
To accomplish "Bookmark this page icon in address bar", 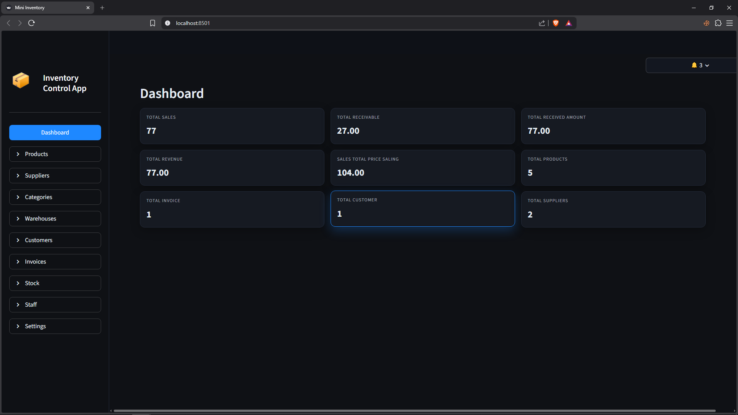I will [x=153, y=23].
